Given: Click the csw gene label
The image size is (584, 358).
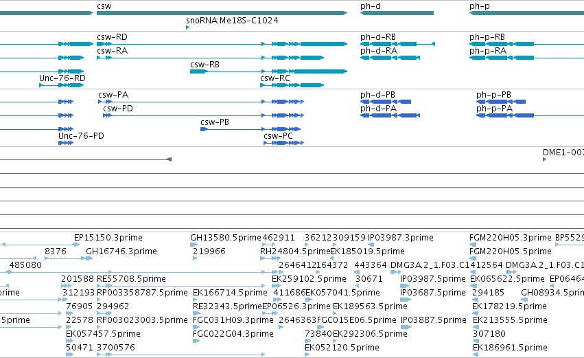Looking at the screenshot, I should (x=104, y=6).
